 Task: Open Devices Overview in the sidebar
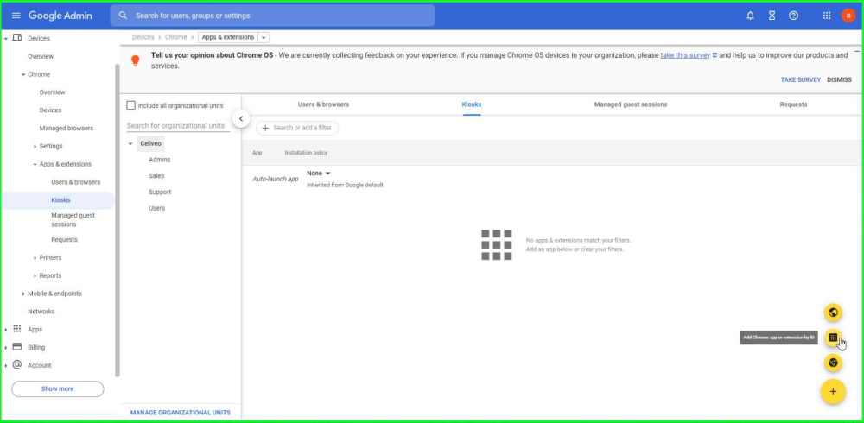click(x=41, y=56)
